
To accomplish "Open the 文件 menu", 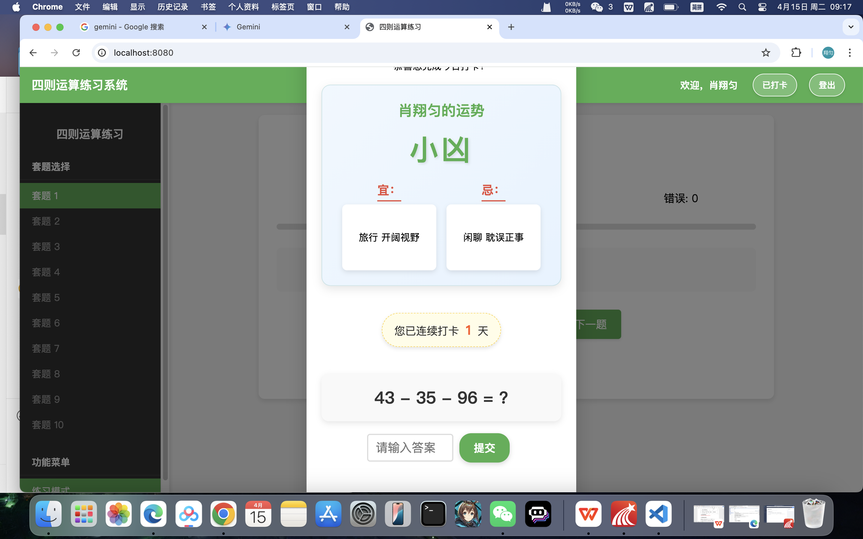I will (82, 7).
